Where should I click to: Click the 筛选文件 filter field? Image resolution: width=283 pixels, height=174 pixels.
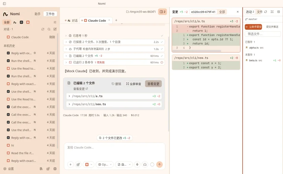point(263,34)
